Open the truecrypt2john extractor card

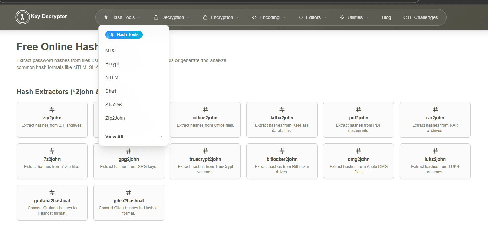click(205, 161)
